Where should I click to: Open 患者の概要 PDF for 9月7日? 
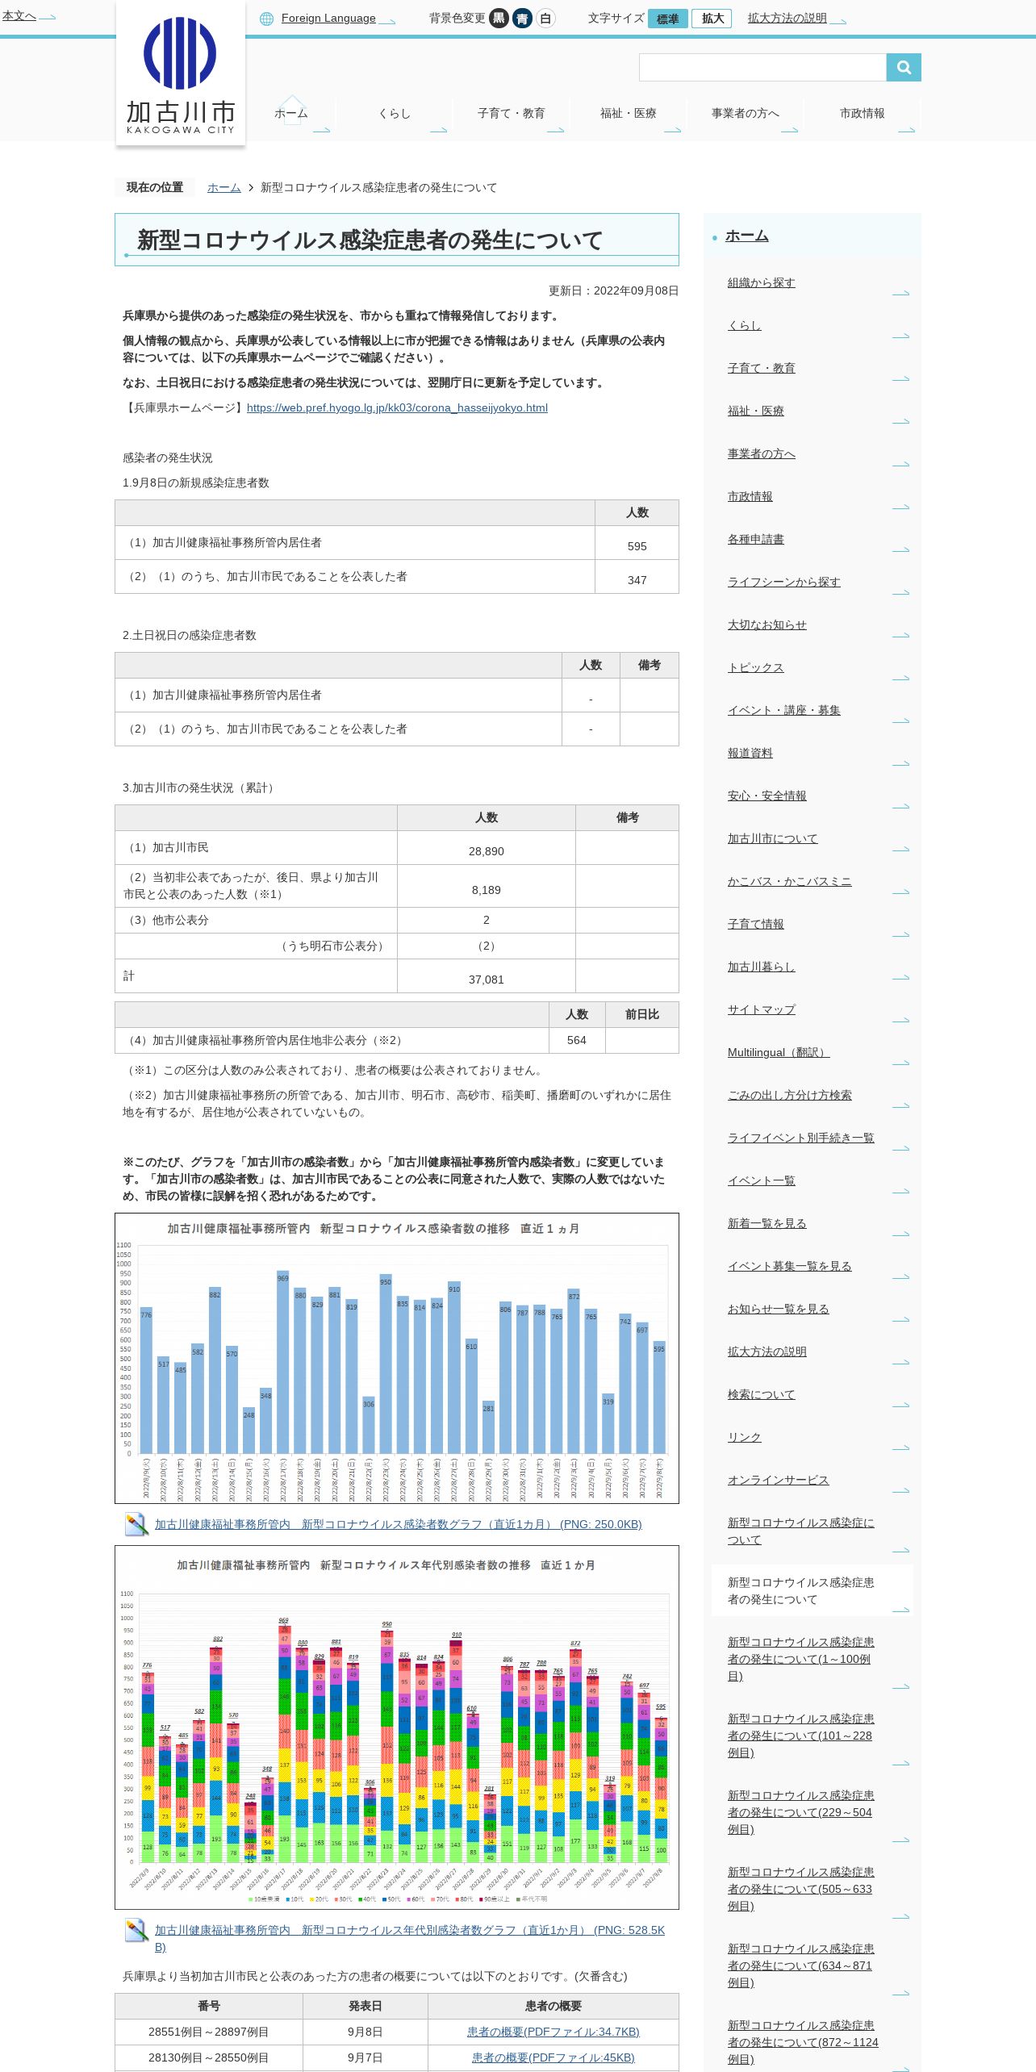[553, 2057]
